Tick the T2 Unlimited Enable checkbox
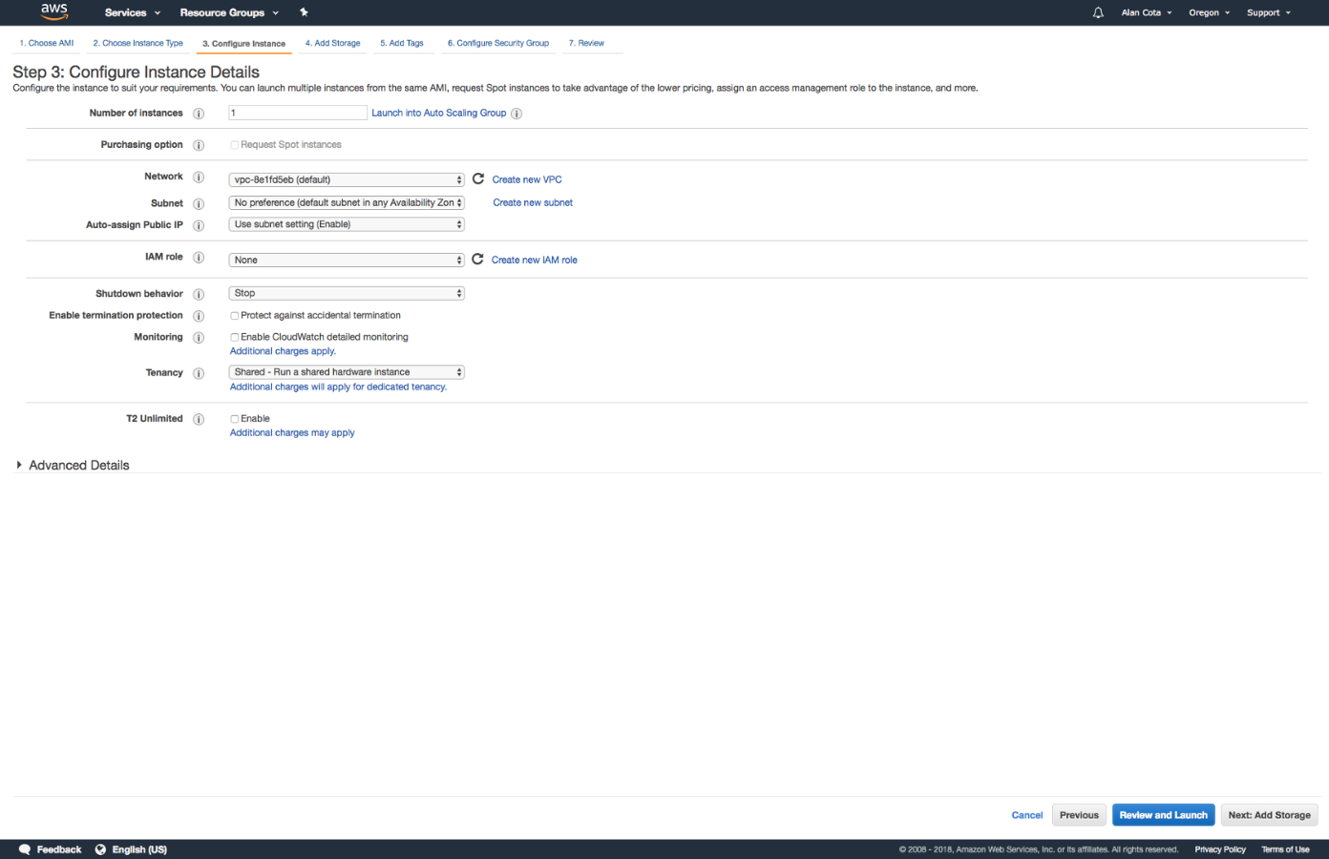 (x=234, y=419)
